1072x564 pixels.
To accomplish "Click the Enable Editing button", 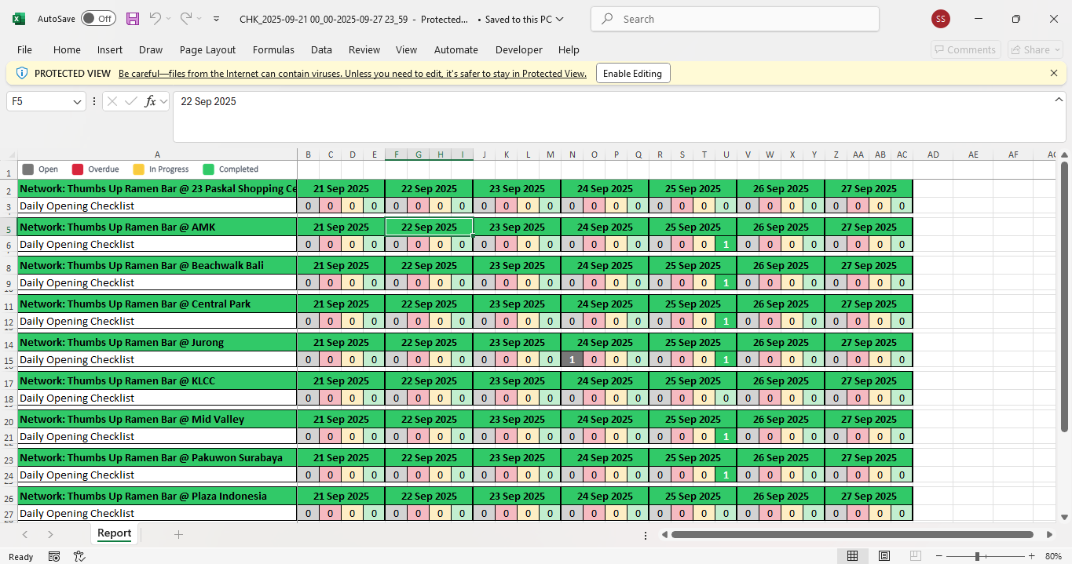I will pos(632,73).
